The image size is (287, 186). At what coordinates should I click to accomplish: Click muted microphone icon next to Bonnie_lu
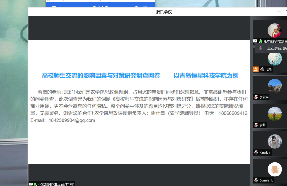[x=256, y=180]
